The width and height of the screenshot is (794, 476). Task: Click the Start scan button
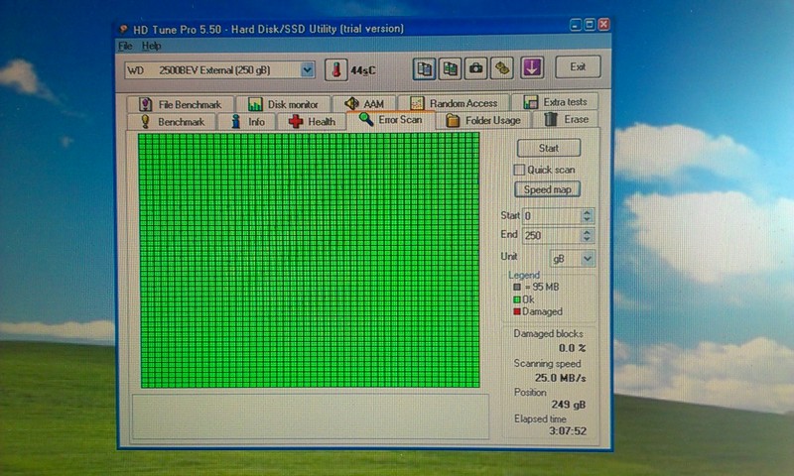(x=549, y=148)
